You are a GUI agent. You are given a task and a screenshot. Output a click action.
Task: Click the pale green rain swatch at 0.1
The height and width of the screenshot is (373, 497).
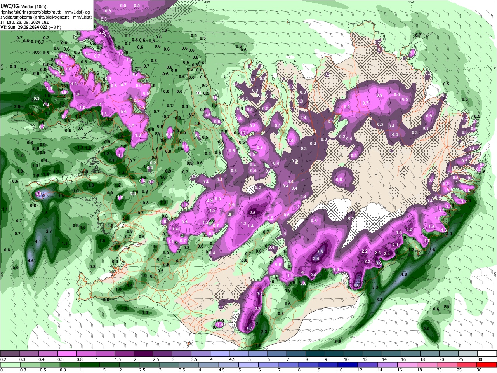10,364
